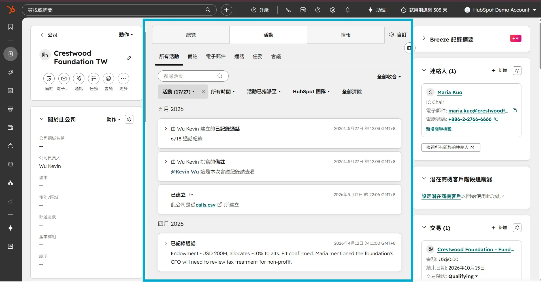Remove the 活動 (17/27) filter with X
Screen dimensions: 541x282
tap(203, 92)
